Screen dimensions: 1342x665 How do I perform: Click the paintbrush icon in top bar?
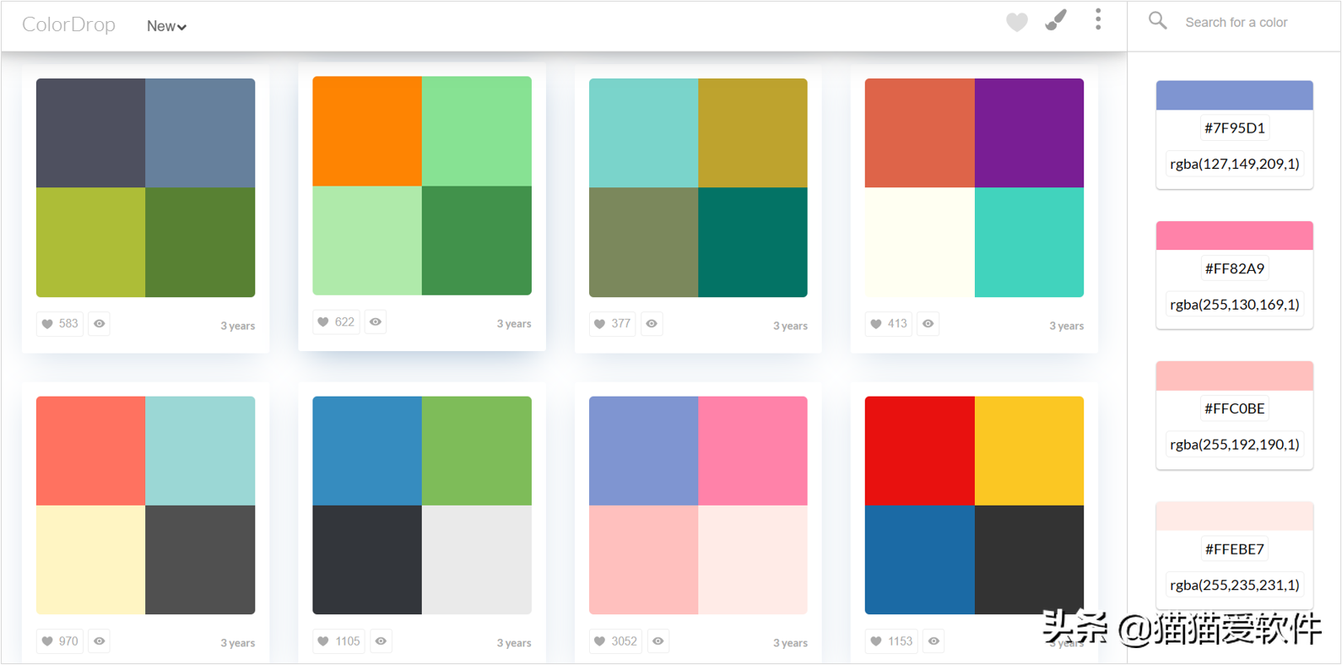click(x=1056, y=20)
